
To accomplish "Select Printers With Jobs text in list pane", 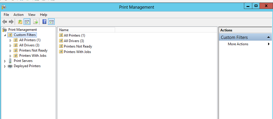I will (77, 52).
